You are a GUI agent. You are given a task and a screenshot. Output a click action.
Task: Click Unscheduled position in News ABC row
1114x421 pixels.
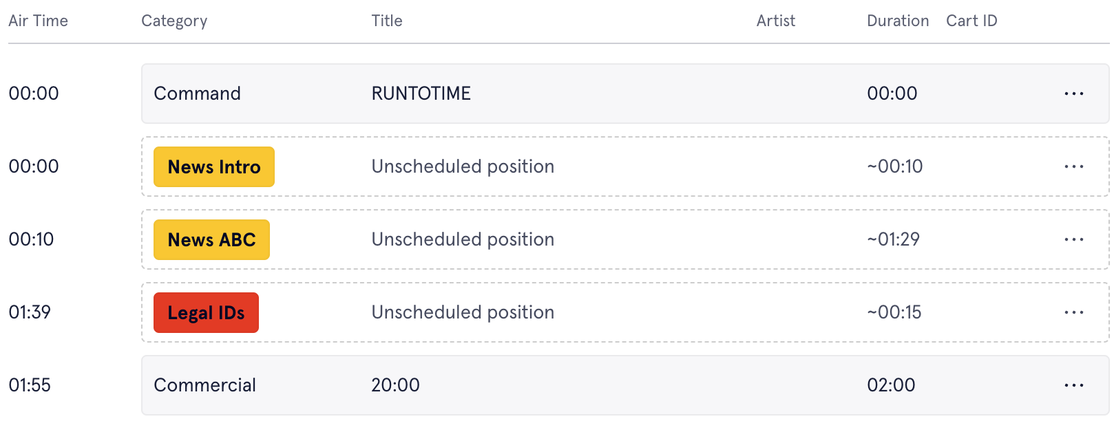[x=463, y=239]
